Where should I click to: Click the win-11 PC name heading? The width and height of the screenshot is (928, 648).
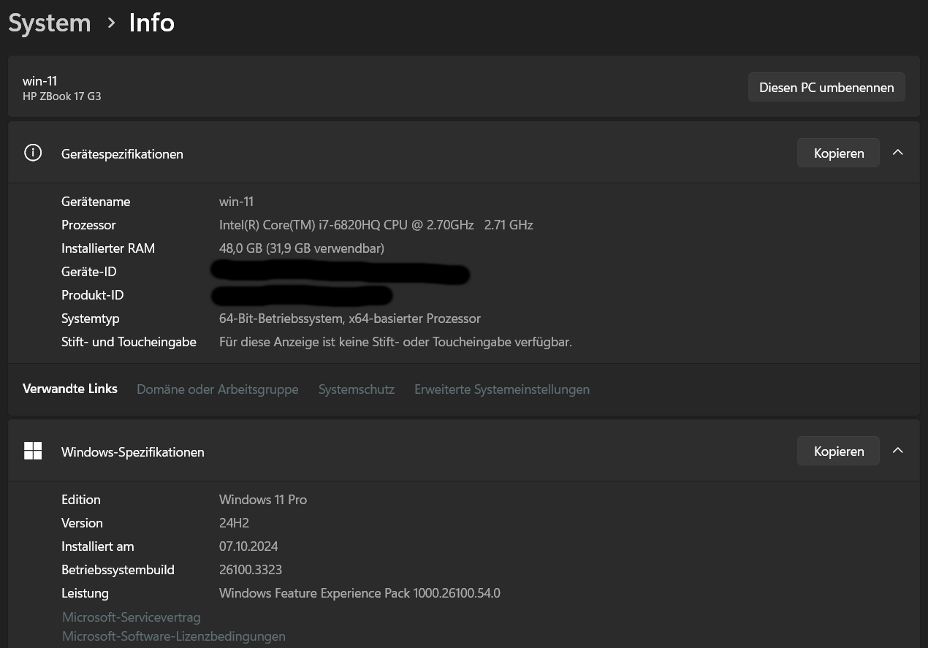point(39,81)
